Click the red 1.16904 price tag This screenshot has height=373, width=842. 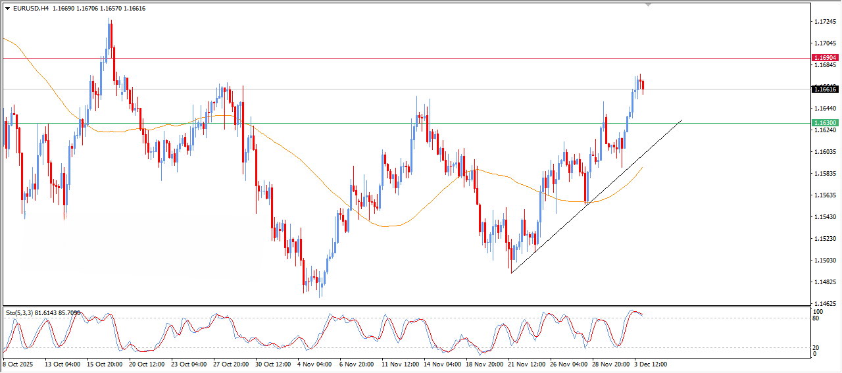click(x=825, y=58)
